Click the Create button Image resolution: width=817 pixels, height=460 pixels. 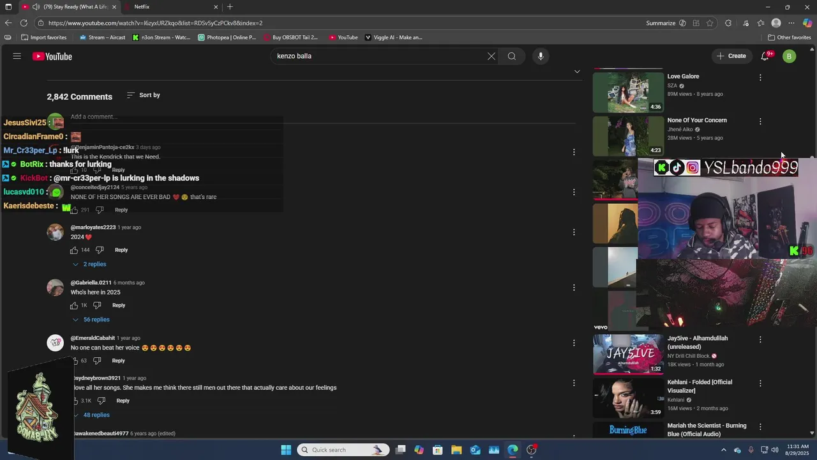pos(731,56)
